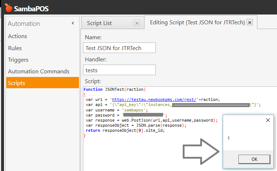
Task: Click the 'var username' code line
Action: click(117, 110)
